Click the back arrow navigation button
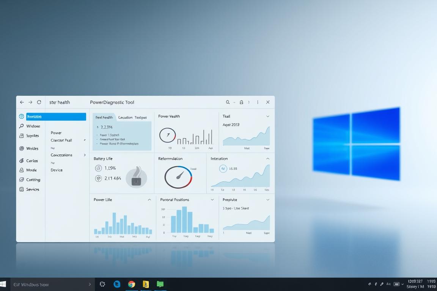 [22, 102]
